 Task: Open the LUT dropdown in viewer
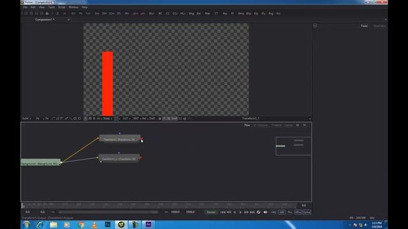click(126, 118)
